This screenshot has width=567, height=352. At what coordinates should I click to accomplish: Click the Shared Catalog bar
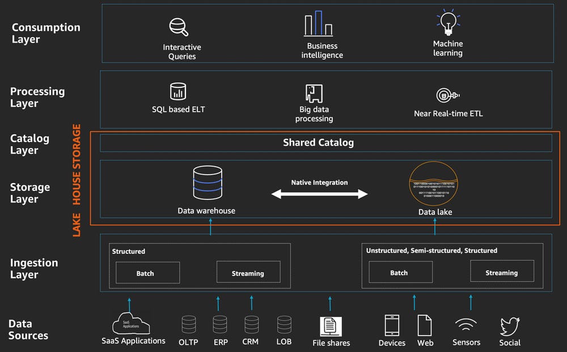pyautogui.click(x=319, y=143)
